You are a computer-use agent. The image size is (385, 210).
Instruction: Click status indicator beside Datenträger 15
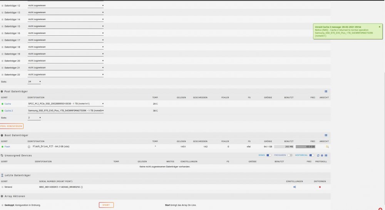click(x=2, y=26)
